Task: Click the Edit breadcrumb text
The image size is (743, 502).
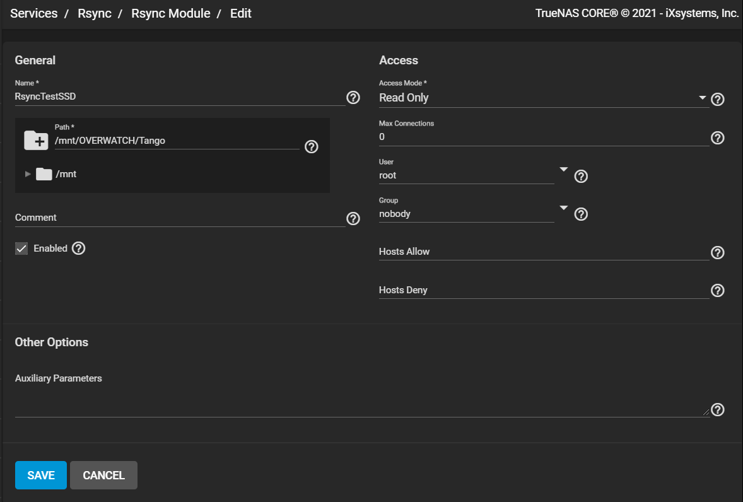Action: point(241,13)
